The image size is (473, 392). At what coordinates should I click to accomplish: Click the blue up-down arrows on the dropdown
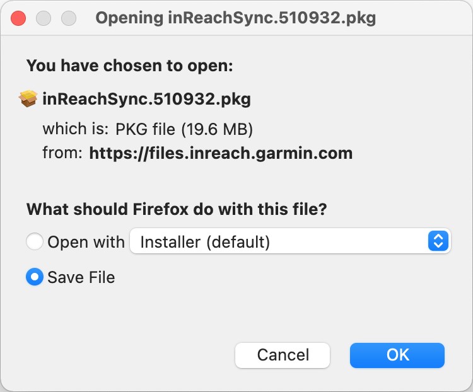(x=438, y=241)
